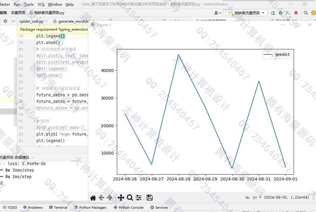This screenshot has height=212, width=316.
Task: Hide the project panel minus icon
Action: [13, 21]
